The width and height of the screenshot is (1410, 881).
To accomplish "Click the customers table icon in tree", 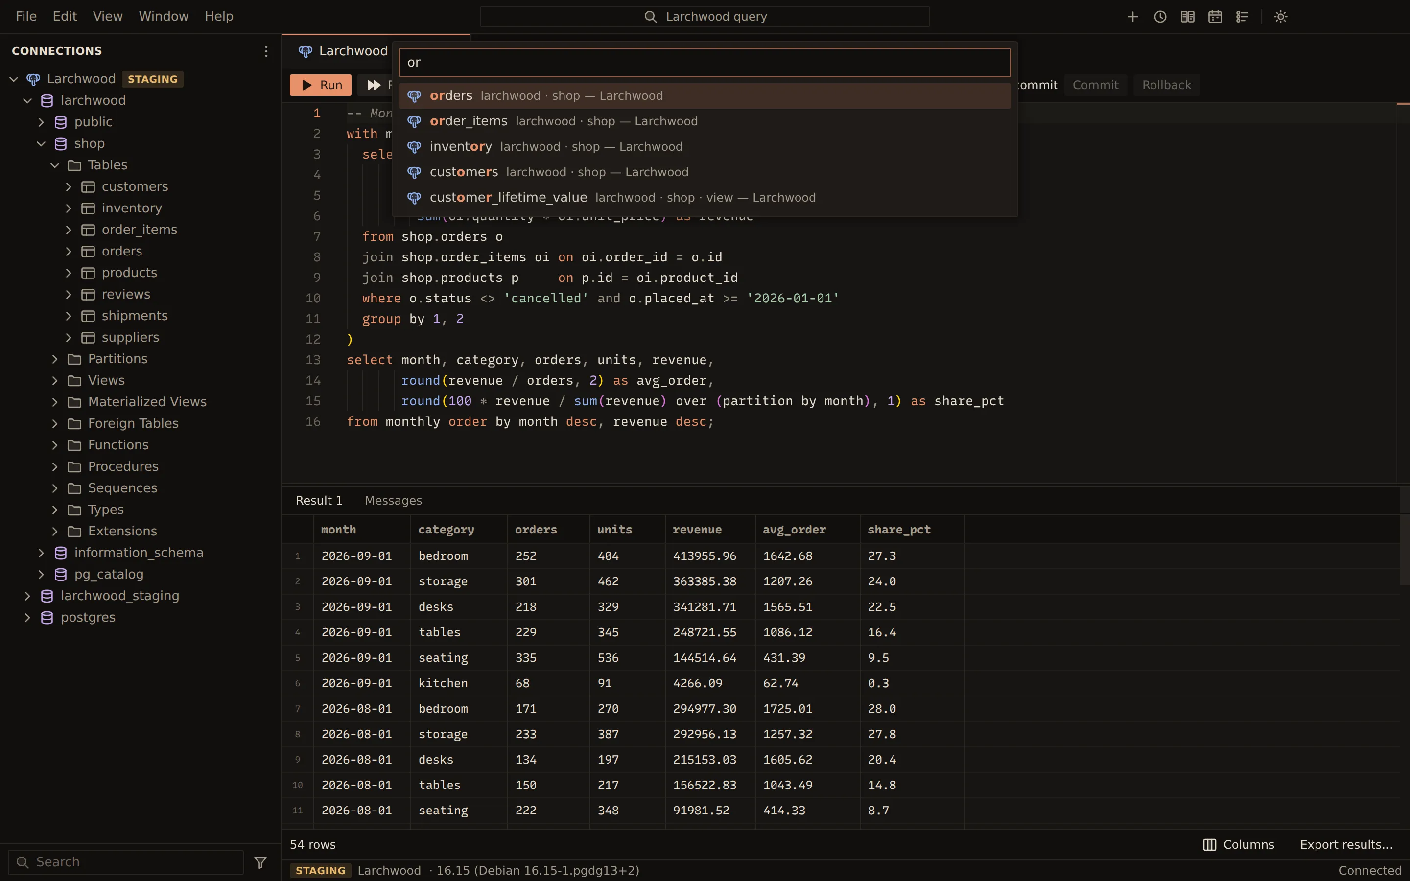I will [x=88, y=186].
